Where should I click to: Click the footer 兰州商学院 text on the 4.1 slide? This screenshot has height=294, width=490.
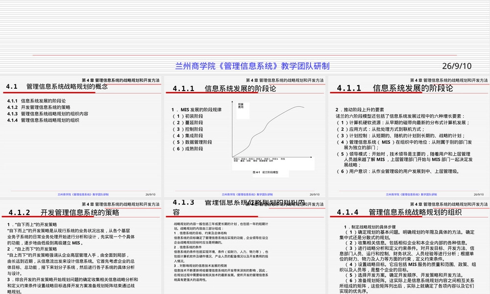pyautogui.click(x=83, y=195)
